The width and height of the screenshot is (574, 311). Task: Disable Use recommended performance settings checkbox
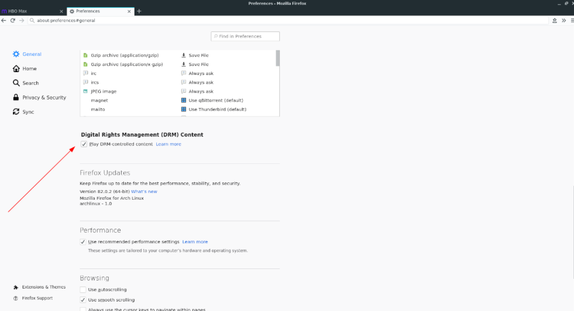point(84,242)
